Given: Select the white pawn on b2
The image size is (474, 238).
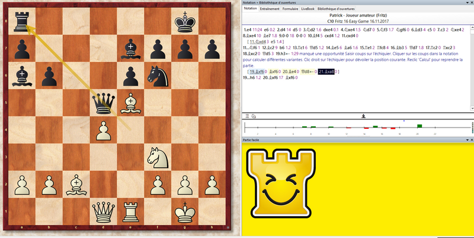Looking at the screenshot, I should [x=49, y=185].
